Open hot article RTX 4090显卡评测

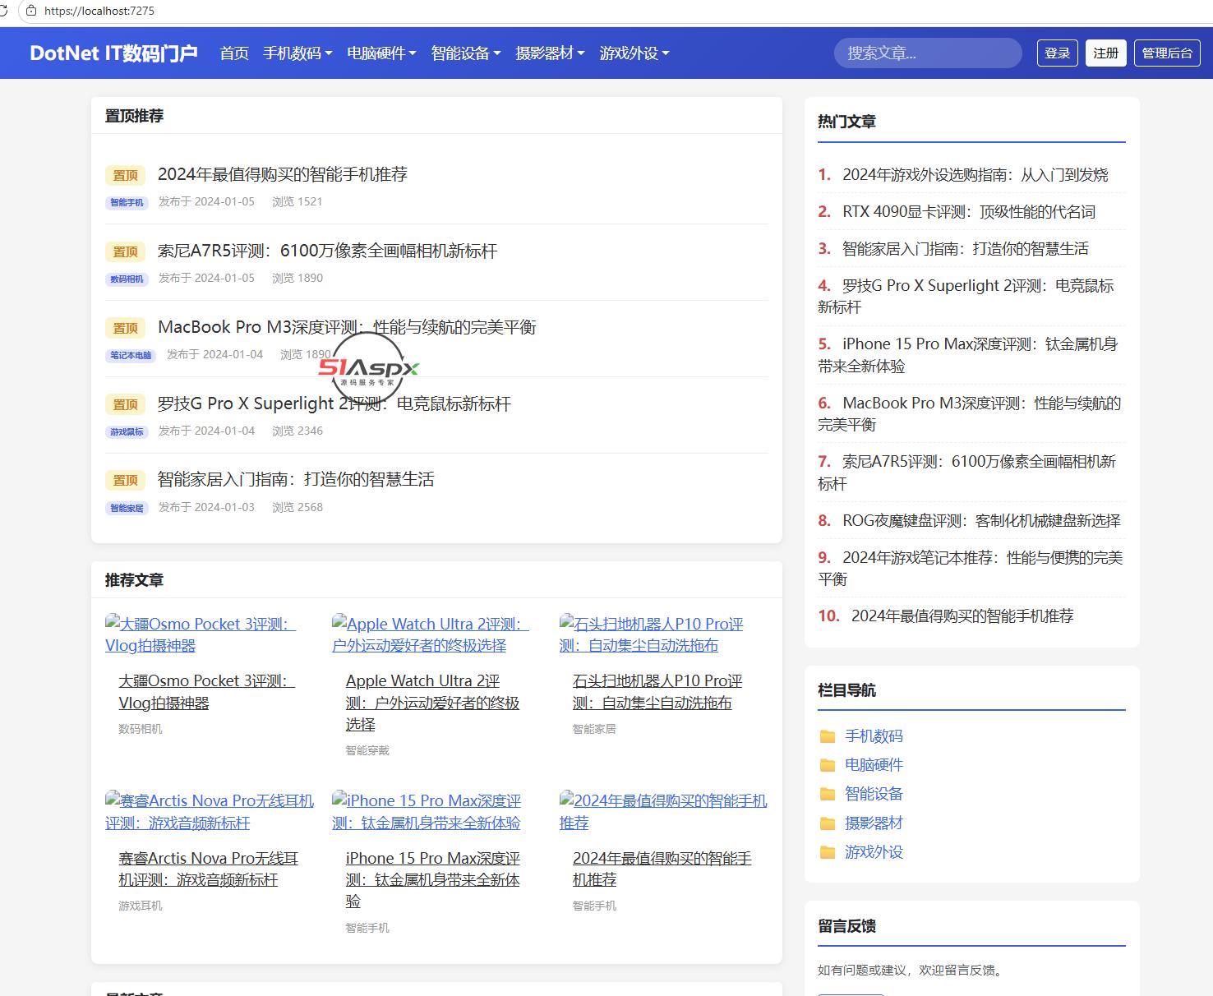pyautogui.click(x=969, y=211)
